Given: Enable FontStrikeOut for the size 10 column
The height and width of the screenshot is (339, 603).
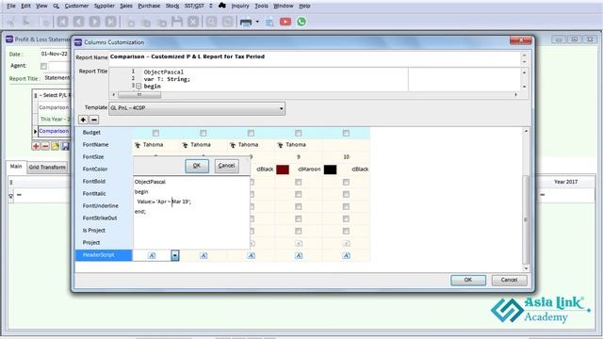Looking at the screenshot, I should point(346,218).
